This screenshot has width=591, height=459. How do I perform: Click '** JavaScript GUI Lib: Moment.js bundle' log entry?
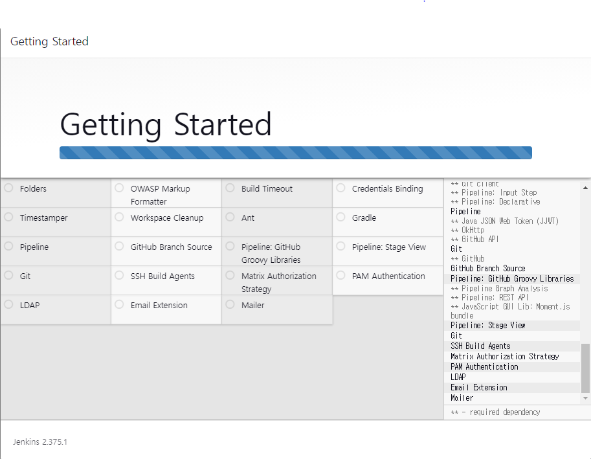510,311
